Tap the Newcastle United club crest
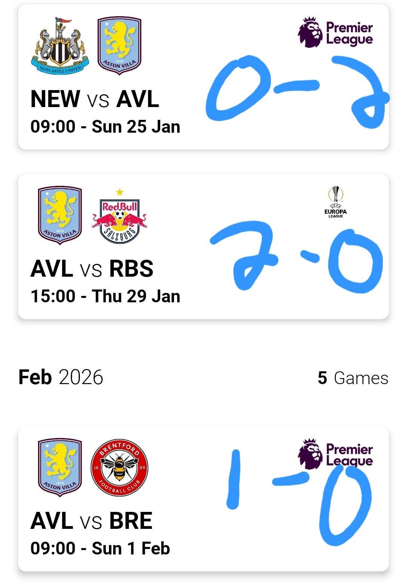Image resolution: width=407 pixels, height=582 pixels. click(x=60, y=46)
